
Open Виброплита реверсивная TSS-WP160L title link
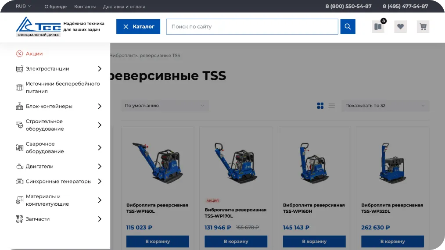coord(157,208)
